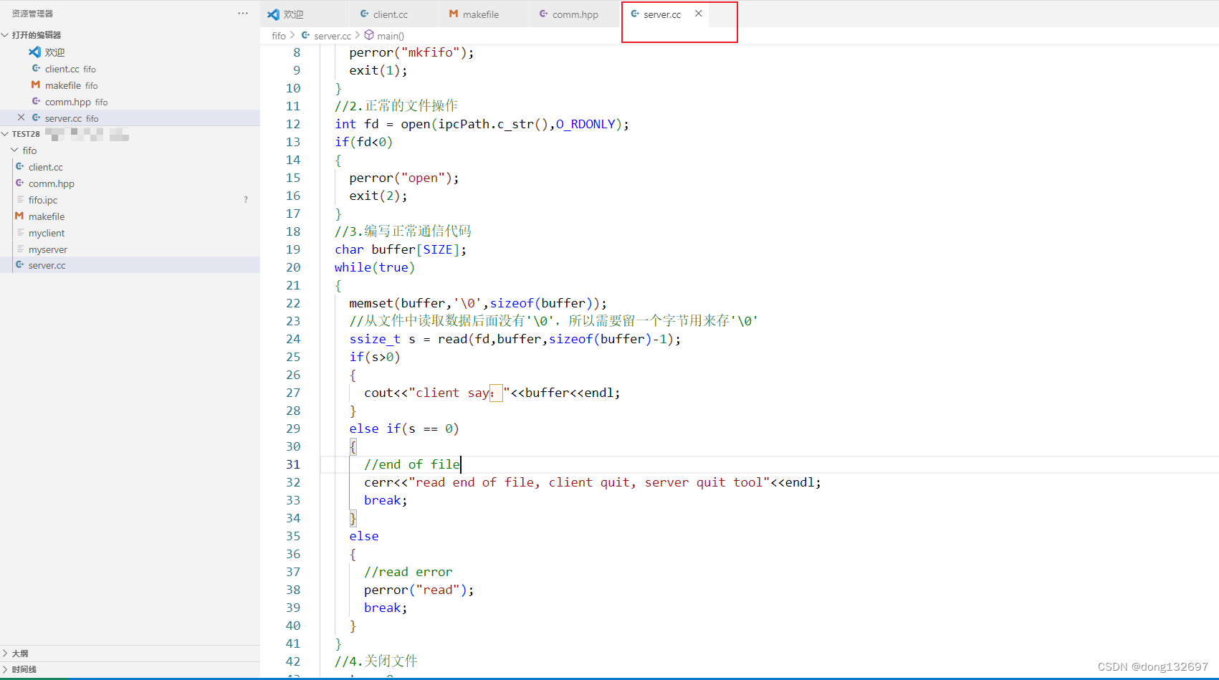Click the file icon of myserver
Viewport: 1219px width, 680px height.
[x=20, y=249]
